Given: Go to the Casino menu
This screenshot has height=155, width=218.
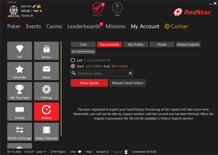Looking at the screenshot, I should tap(54, 26).
